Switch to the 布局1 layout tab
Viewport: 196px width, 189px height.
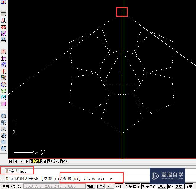click(48, 161)
